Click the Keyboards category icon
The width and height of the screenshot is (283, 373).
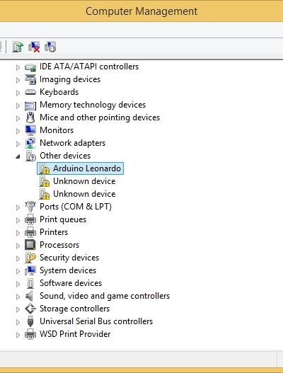30,92
